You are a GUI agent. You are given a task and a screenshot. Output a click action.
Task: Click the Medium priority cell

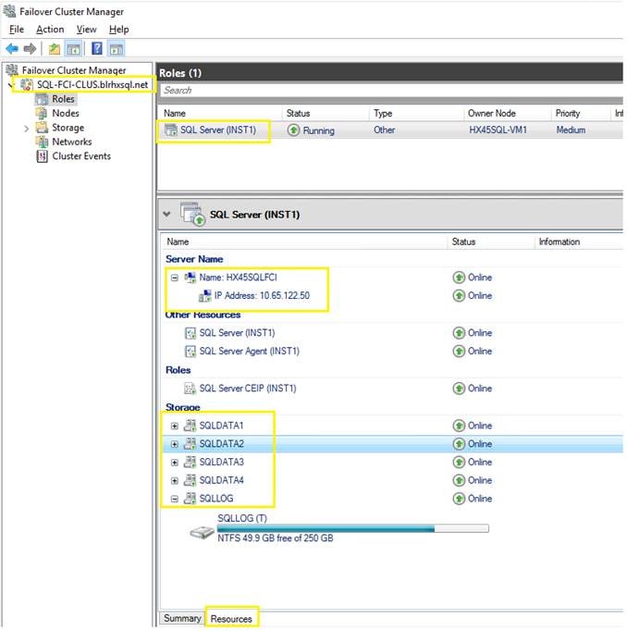click(x=571, y=130)
